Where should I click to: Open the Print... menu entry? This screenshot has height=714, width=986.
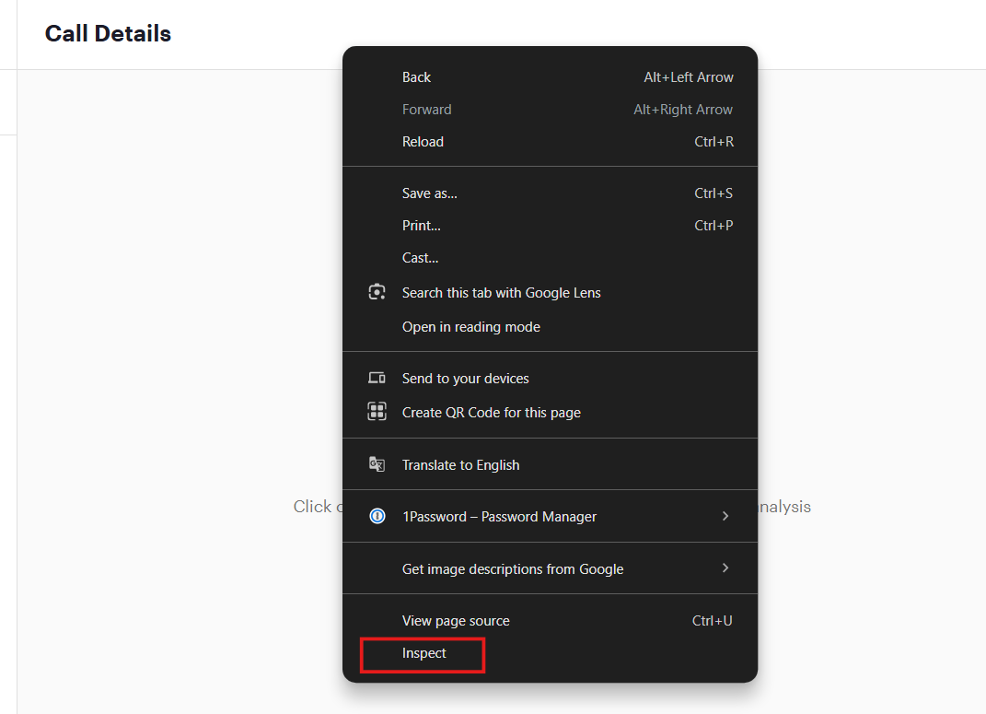pos(550,225)
